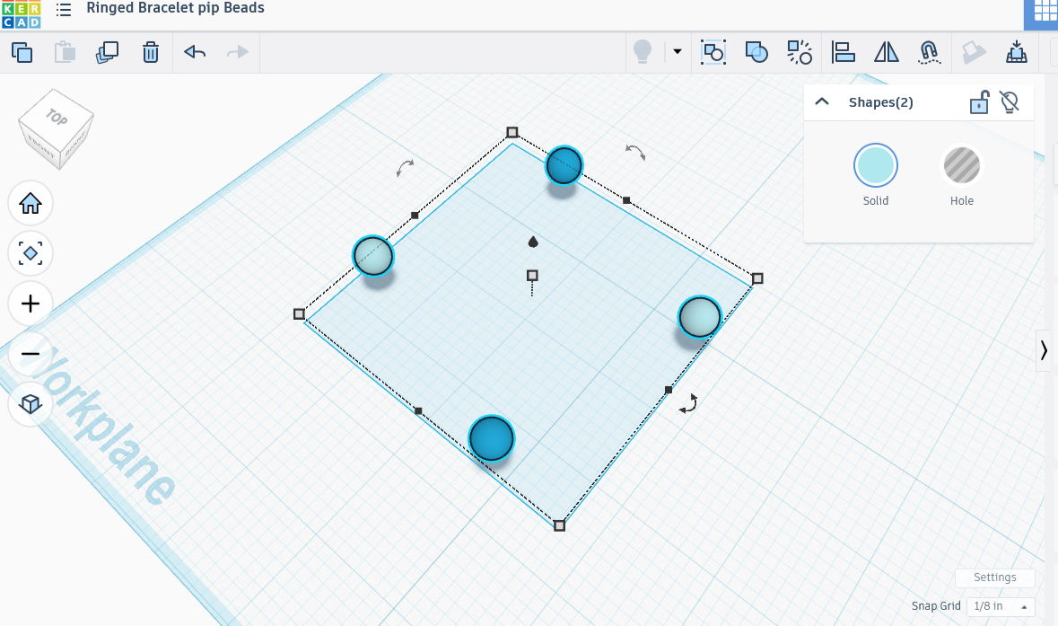Image resolution: width=1058 pixels, height=626 pixels.
Task: Click the Import shapes icon
Action: tap(1016, 52)
